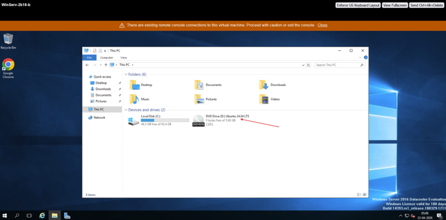Open the Computer ribbon tab
Viewport: 446px width, 220px height.
[106, 58]
